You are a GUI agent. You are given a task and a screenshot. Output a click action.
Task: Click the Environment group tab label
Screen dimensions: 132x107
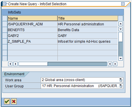click(14, 74)
